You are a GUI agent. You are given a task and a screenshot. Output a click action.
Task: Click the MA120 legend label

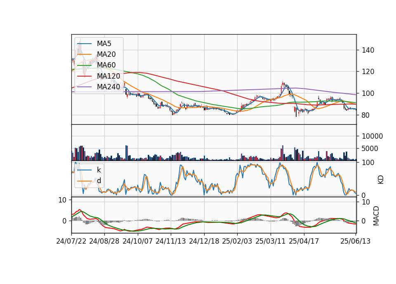108,76
